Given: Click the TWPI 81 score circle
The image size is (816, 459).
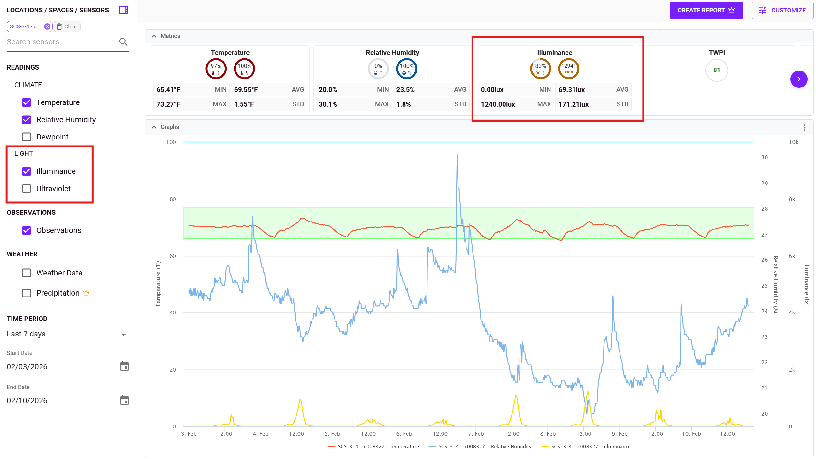Looking at the screenshot, I should [717, 70].
